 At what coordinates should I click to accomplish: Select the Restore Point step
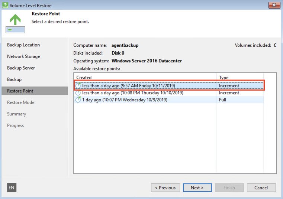coord(20,91)
